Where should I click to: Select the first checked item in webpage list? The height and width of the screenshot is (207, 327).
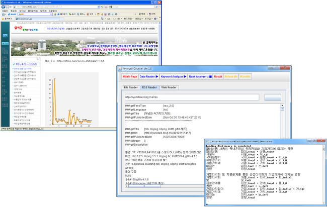(x=22, y=69)
